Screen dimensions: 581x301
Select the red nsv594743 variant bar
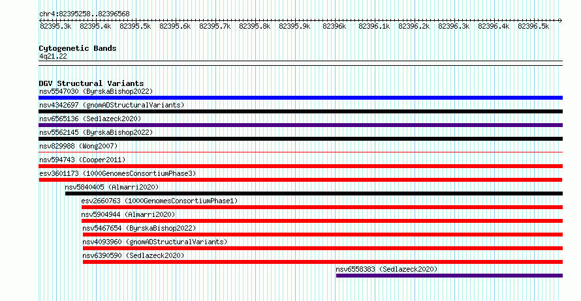(x=300, y=166)
